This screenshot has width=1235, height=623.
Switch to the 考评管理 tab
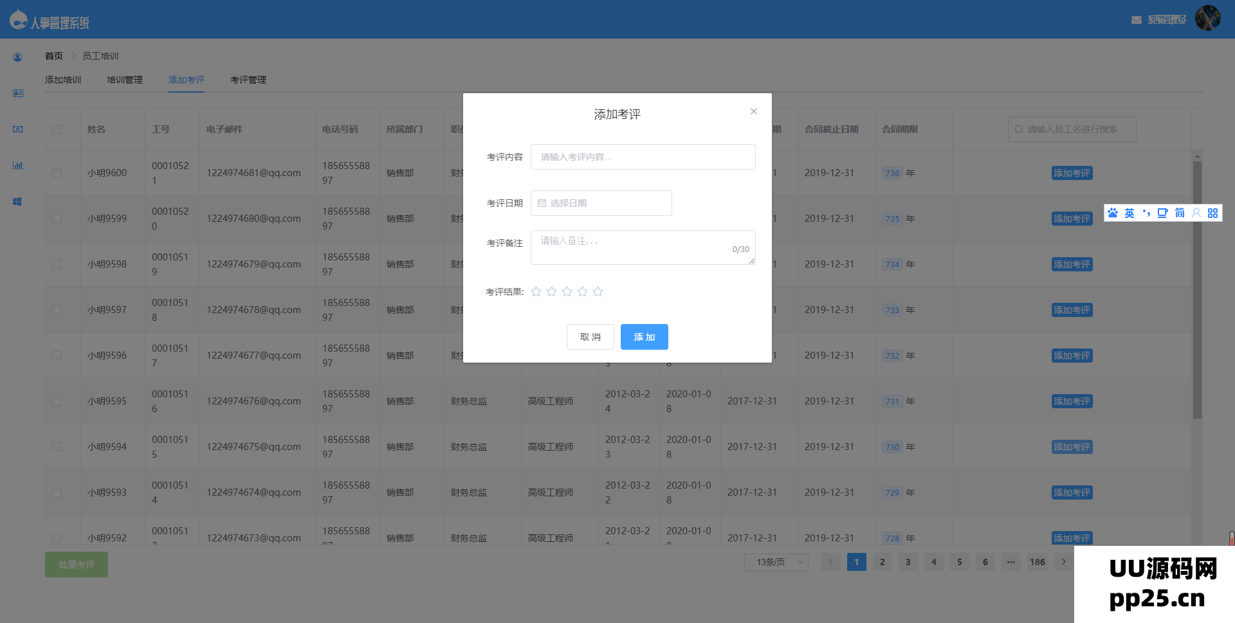pyautogui.click(x=248, y=80)
